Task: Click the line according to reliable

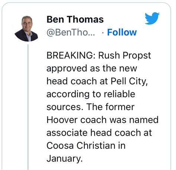Action: click(x=91, y=94)
